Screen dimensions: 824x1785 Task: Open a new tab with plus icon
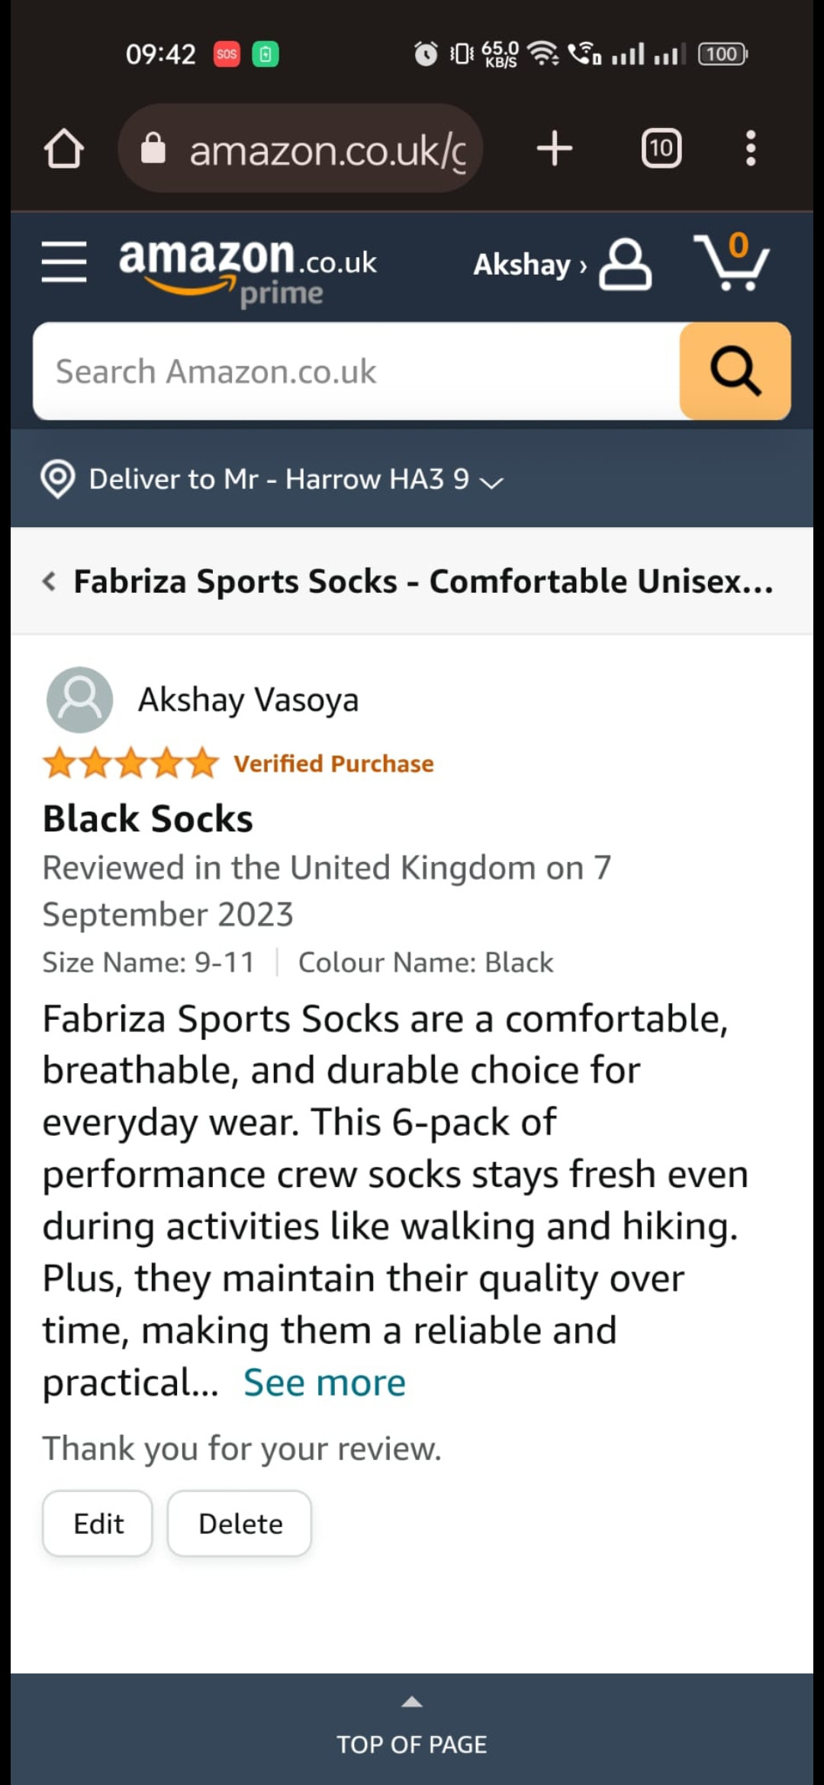[x=555, y=148]
